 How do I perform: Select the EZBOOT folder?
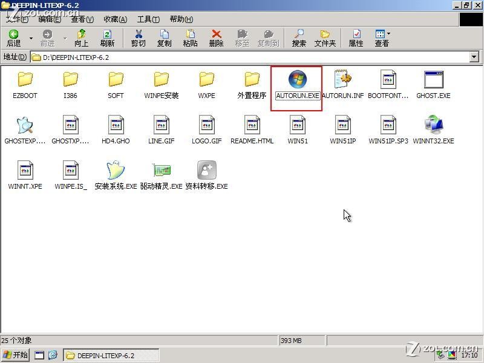[25, 80]
